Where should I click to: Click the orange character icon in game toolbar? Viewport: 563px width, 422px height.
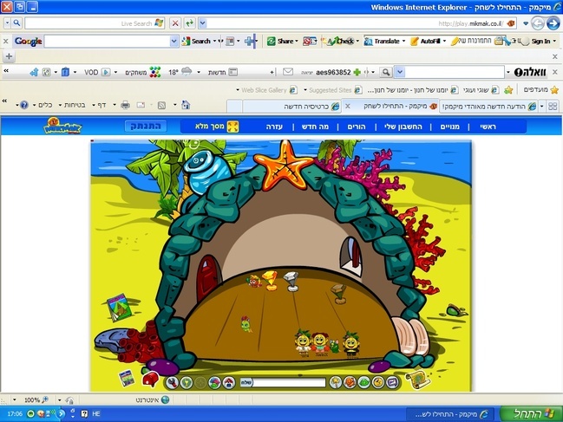350,382
